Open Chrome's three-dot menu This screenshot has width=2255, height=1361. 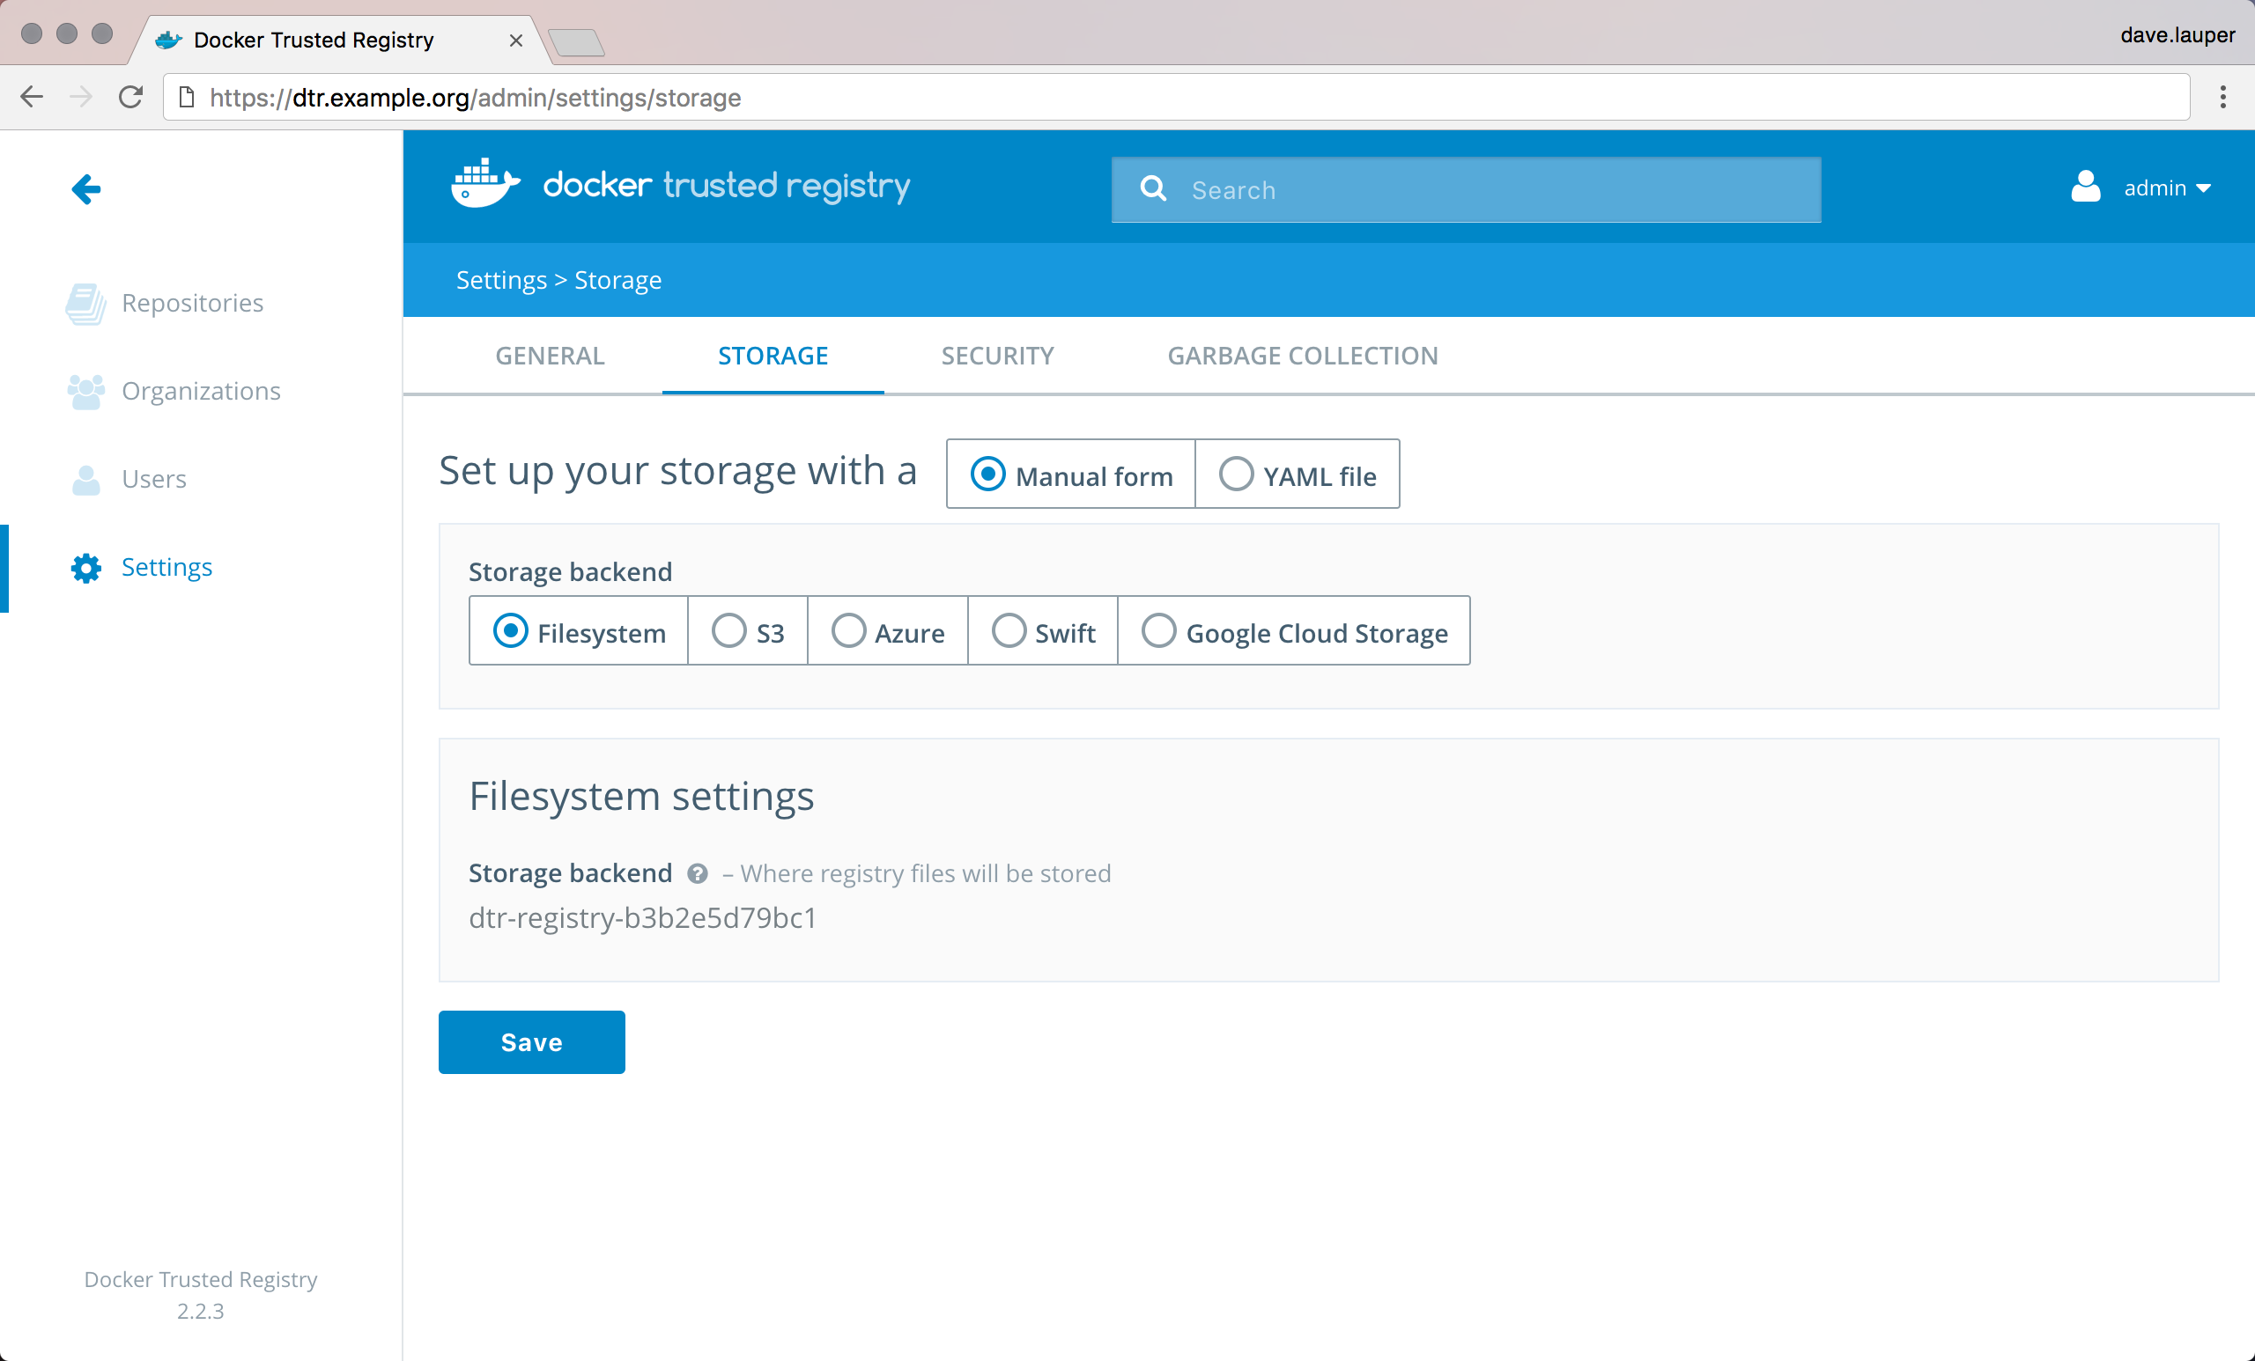pyautogui.click(x=2222, y=97)
